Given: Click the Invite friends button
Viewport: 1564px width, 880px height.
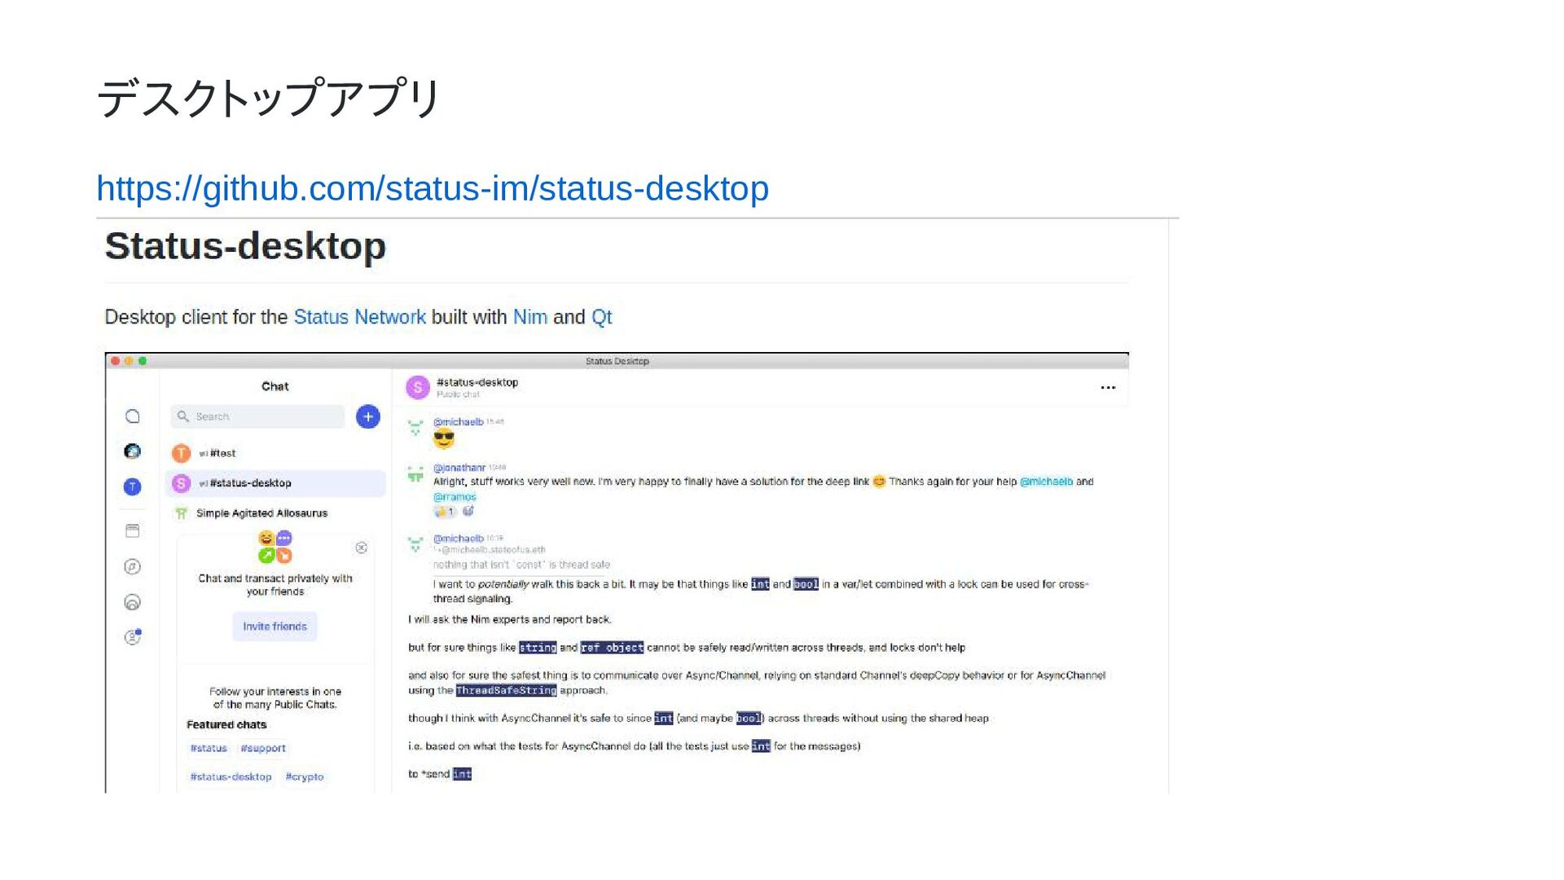Looking at the screenshot, I should [x=275, y=627].
